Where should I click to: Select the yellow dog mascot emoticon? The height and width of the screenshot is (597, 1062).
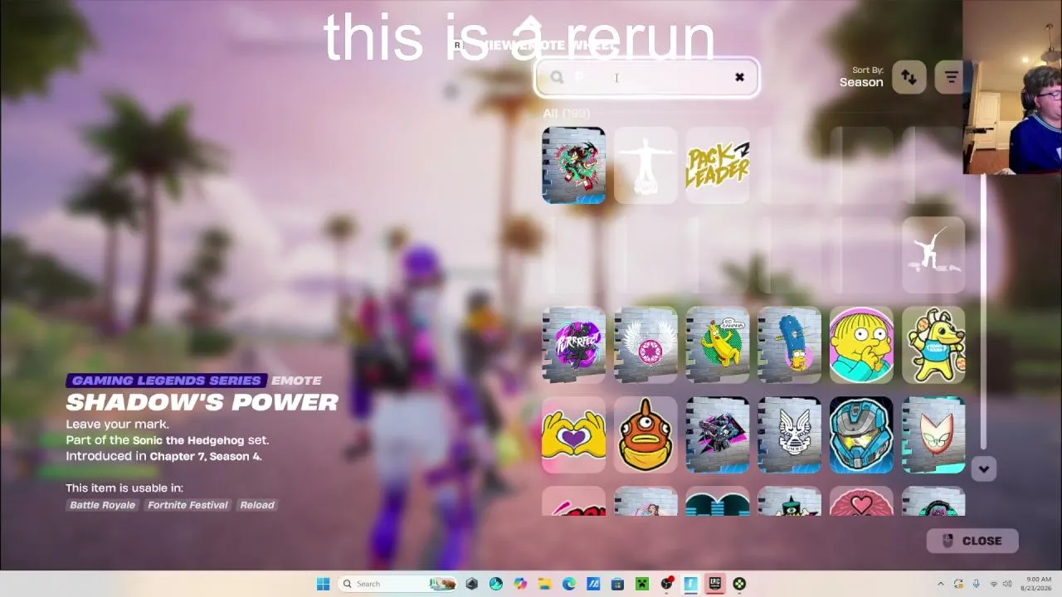(933, 345)
